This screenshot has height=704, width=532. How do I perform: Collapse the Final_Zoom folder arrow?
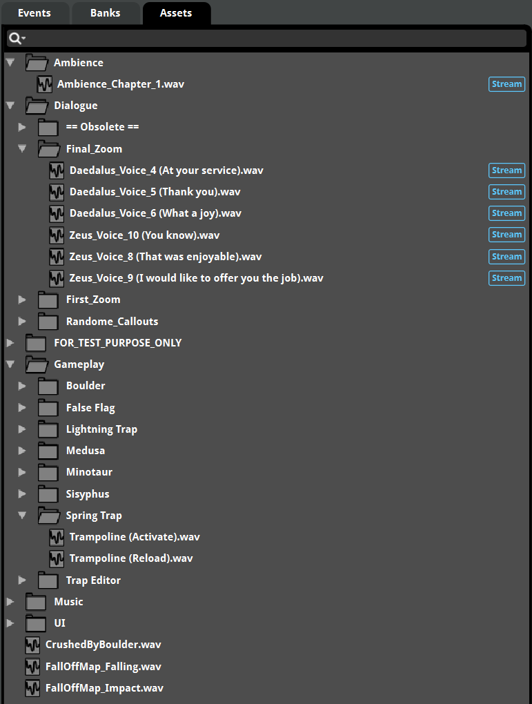point(22,148)
